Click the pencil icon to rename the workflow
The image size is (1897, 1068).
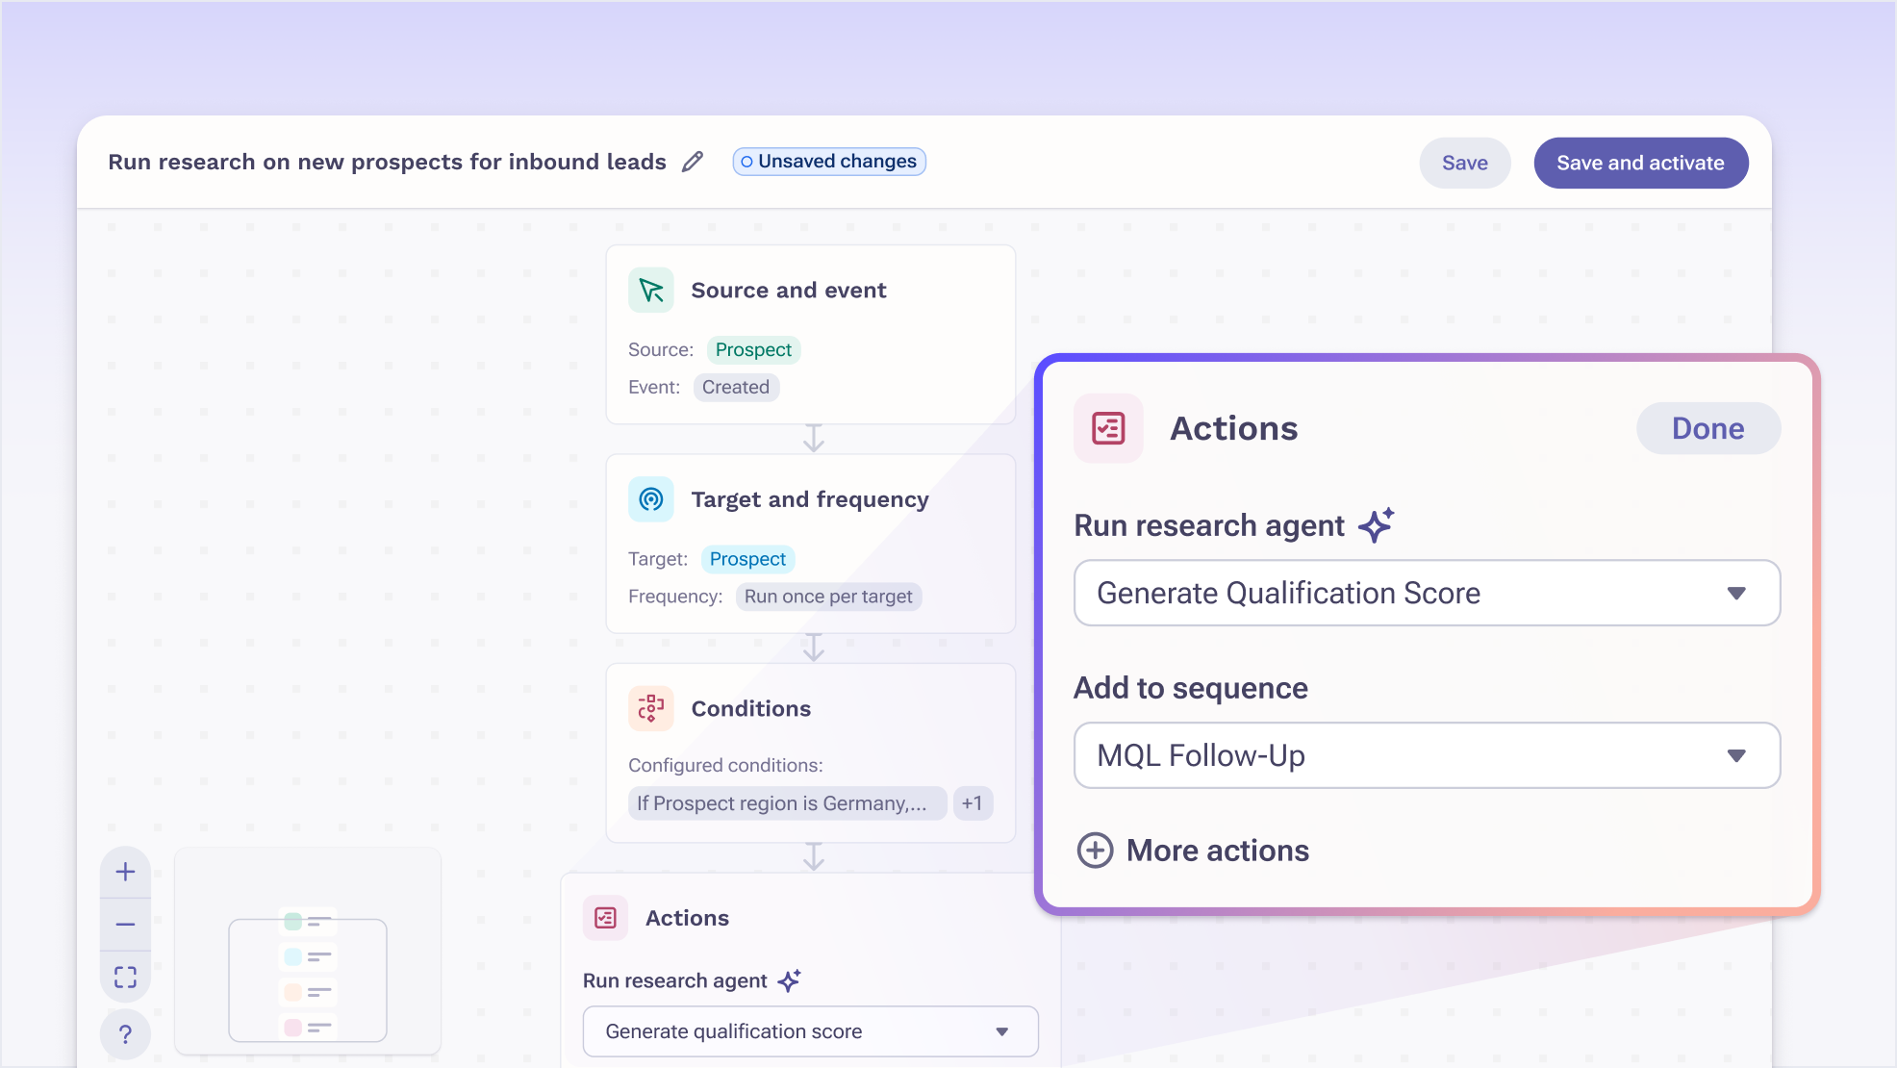[x=693, y=162]
